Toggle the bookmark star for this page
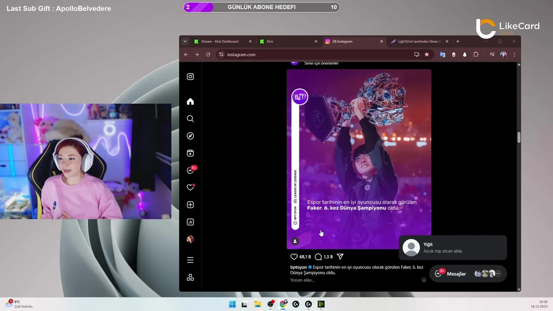Image resolution: width=553 pixels, height=311 pixels. (x=427, y=54)
